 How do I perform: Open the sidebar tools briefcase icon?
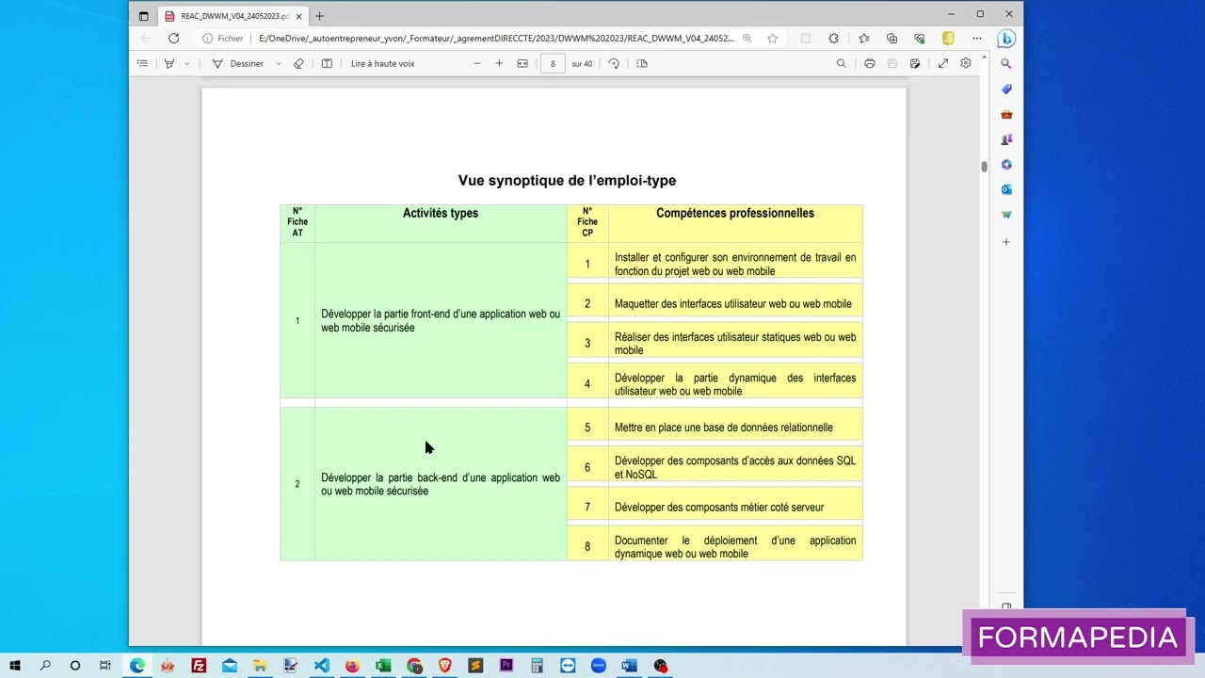click(x=1006, y=115)
